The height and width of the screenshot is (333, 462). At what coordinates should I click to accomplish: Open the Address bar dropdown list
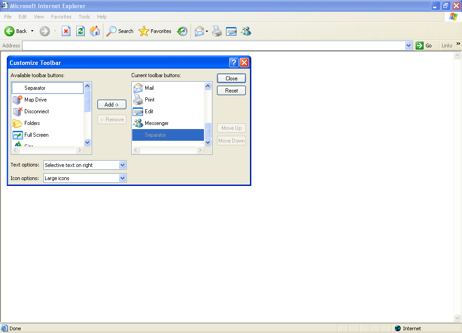[408, 46]
